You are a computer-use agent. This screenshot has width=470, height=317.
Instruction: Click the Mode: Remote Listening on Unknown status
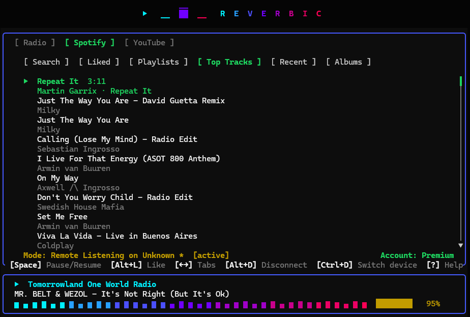point(103,255)
